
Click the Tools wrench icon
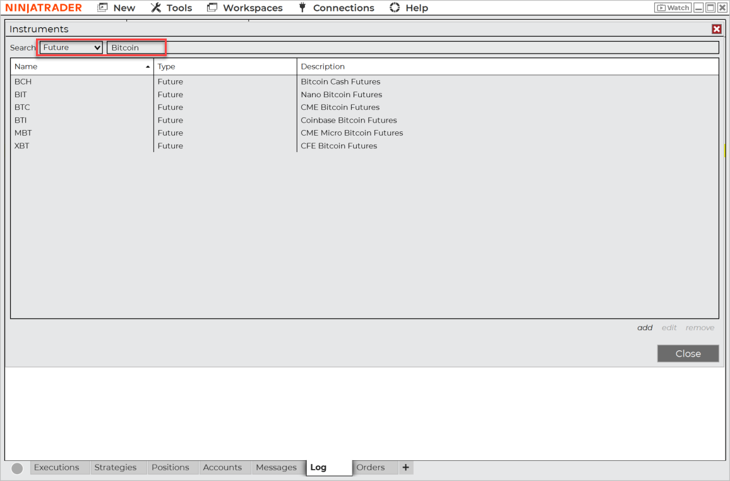[x=155, y=8]
